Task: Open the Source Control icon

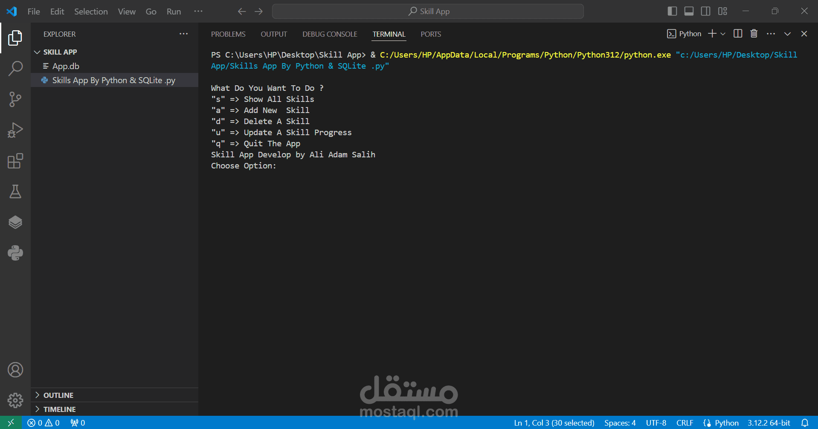Action: tap(15, 99)
